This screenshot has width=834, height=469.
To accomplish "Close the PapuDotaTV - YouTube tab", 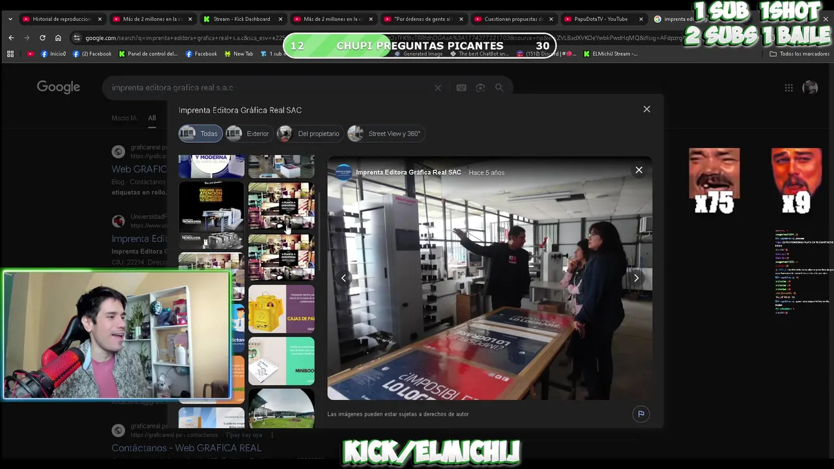I will point(641,19).
